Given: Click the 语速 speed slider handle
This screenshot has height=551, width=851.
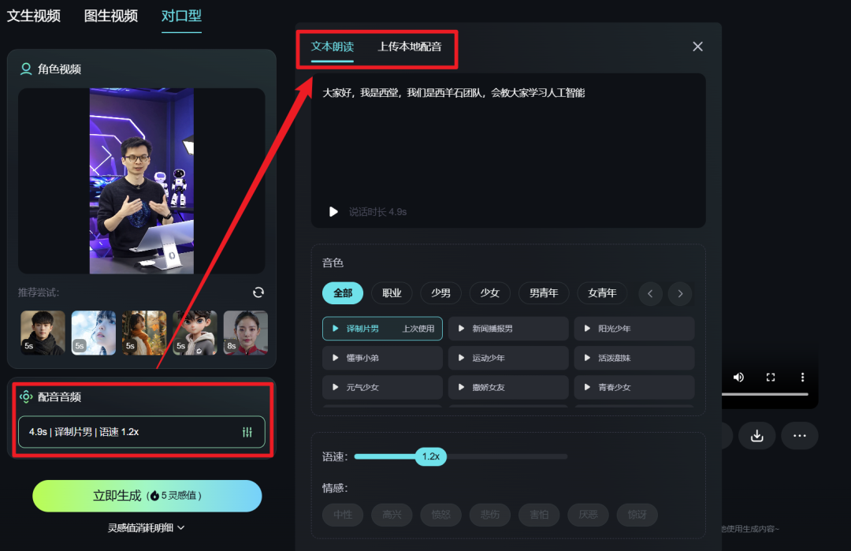Looking at the screenshot, I should pos(430,456).
